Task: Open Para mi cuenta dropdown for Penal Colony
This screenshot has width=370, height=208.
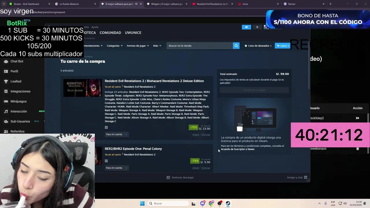Action: click(116, 168)
